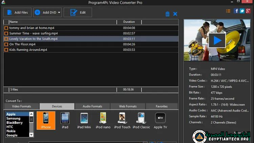Open the Facebook share icon

point(236,11)
